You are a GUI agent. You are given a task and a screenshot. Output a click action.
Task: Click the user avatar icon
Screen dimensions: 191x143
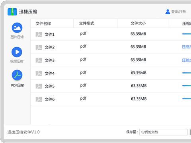(x=168, y=12)
